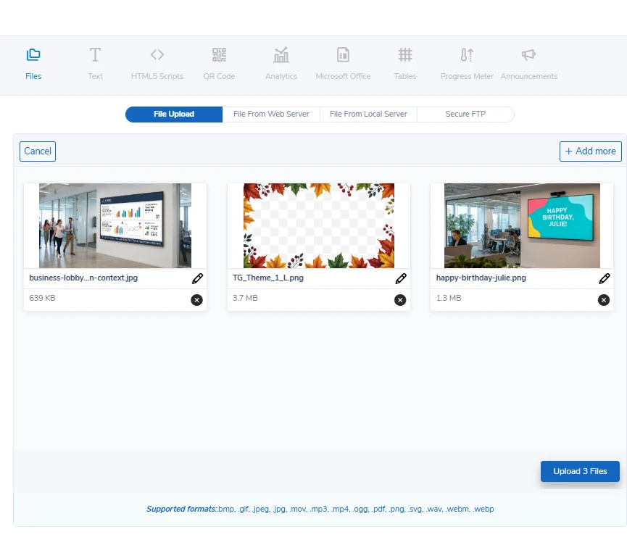Viewport: 627px width, 545px height.
Task: Switch to the Secure FTP tab
Action: click(x=465, y=115)
